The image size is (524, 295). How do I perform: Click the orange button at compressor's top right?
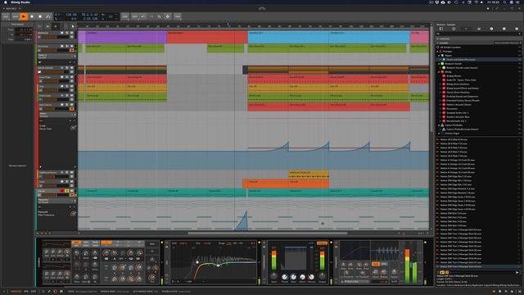pos(322,243)
